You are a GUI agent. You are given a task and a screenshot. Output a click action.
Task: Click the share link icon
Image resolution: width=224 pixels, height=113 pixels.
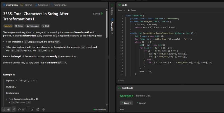coord(38,109)
